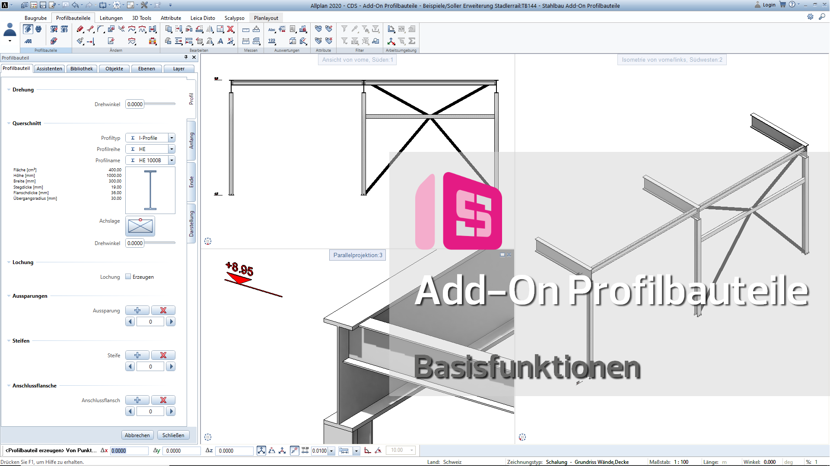
Task: Click the sigma sum icon in Arbeitsumgebung
Action: point(412,41)
